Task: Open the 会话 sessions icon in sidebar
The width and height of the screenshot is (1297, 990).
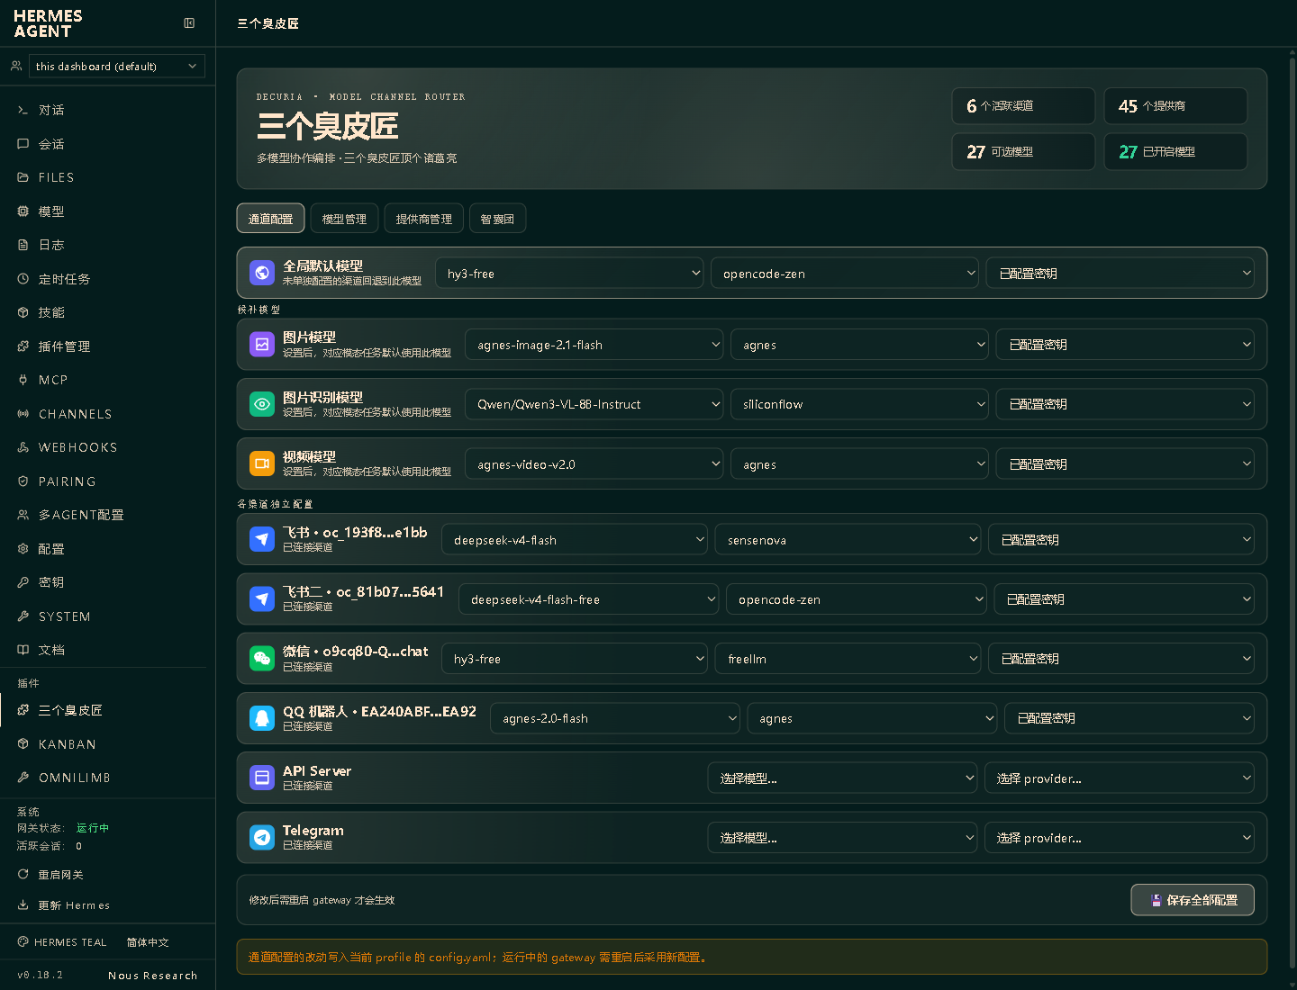Action: tap(23, 144)
